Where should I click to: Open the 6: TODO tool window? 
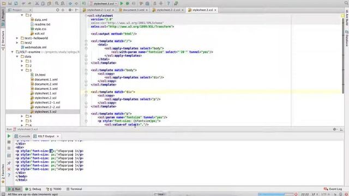pyautogui.click(x=54, y=189)
